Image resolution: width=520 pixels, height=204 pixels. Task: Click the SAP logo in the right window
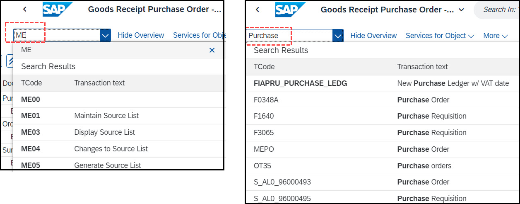click(290, 9)
